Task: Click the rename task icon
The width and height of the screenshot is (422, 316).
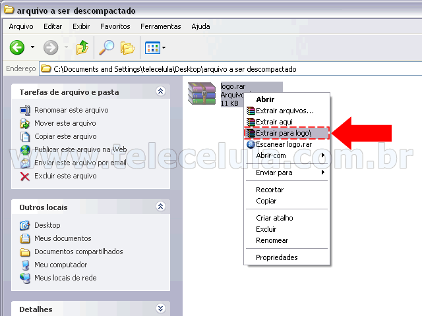Action: (25, 110)
